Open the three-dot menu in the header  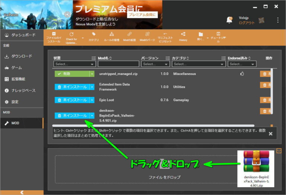pos(278,20)
